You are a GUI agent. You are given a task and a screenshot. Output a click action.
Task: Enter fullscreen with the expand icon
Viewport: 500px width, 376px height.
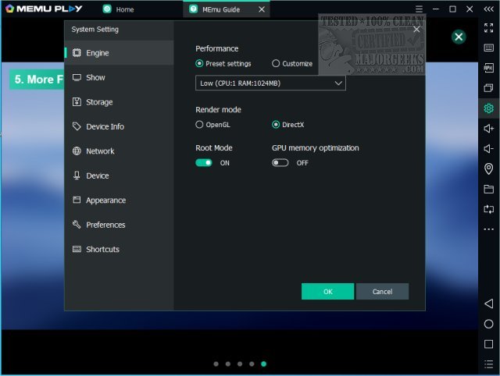pos(488,28)
